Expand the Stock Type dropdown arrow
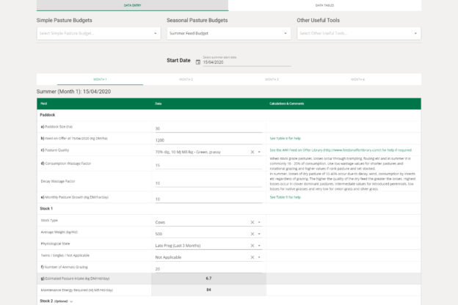458x305 pixels. tap(260, 221)
